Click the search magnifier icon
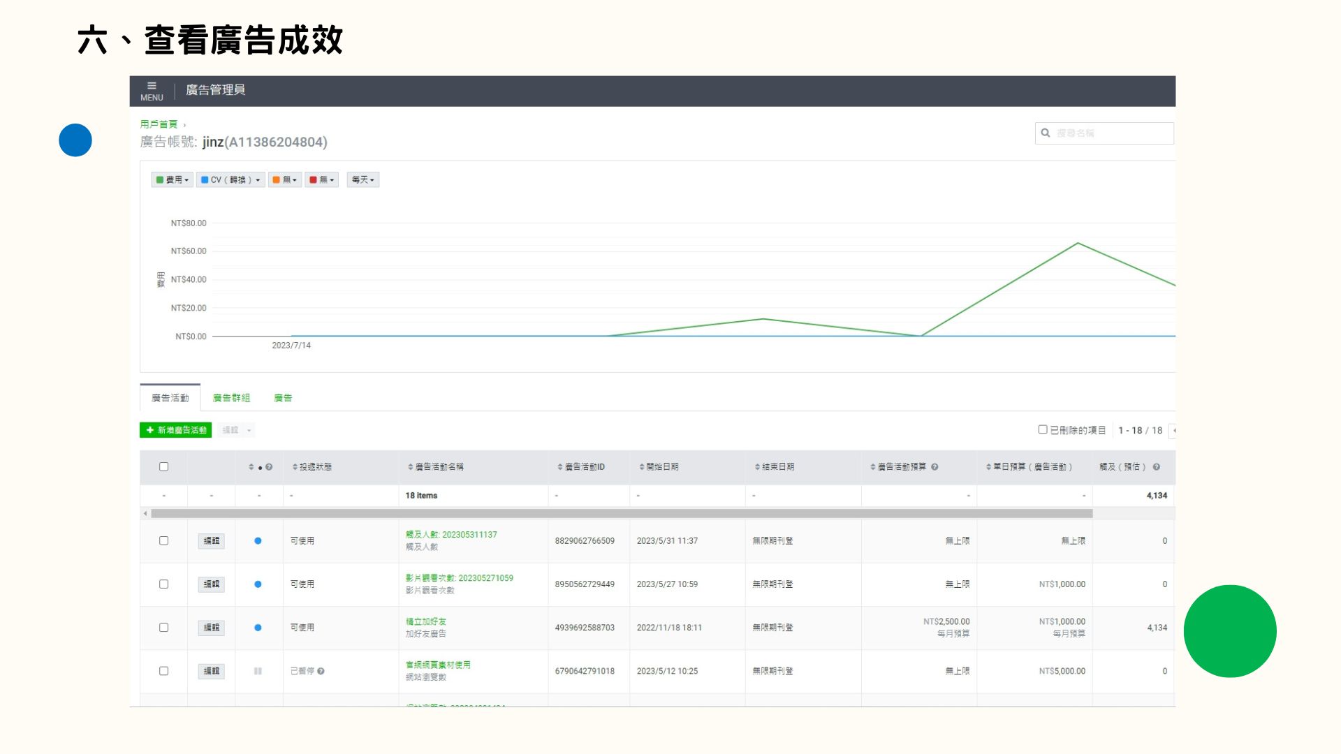 click(x=1046, y=133)
